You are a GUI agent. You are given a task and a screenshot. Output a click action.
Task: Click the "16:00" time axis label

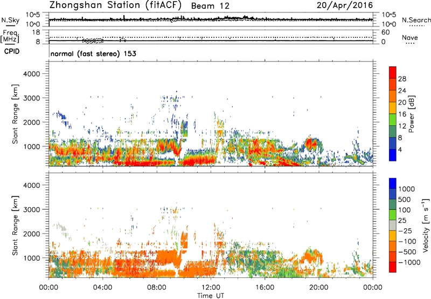pos(265,288)
